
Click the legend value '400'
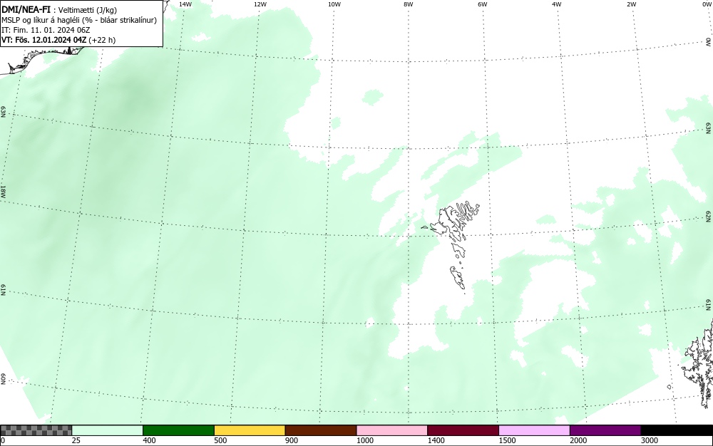(x=149, y=440)
